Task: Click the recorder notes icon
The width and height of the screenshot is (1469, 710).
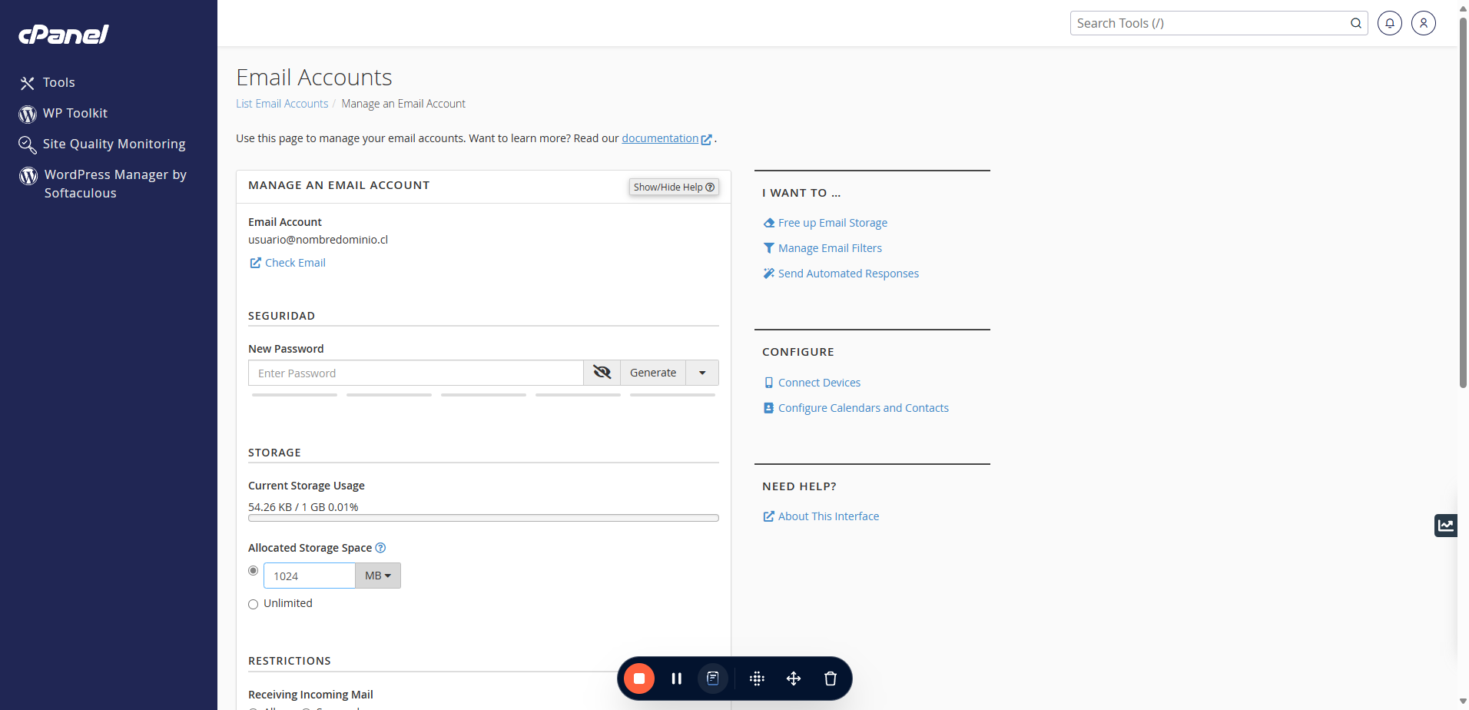Action: point(713,678)
